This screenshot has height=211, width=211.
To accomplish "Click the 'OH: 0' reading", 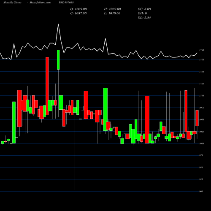I will click(x=142, y=14).
